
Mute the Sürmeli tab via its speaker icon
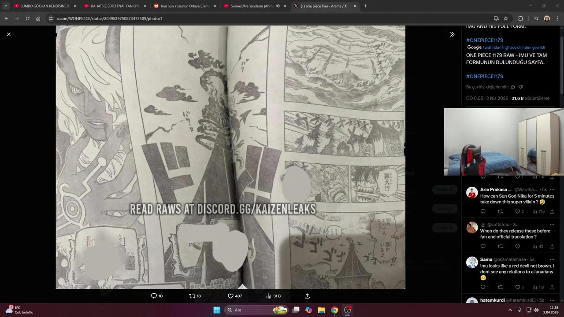point(278,6)
